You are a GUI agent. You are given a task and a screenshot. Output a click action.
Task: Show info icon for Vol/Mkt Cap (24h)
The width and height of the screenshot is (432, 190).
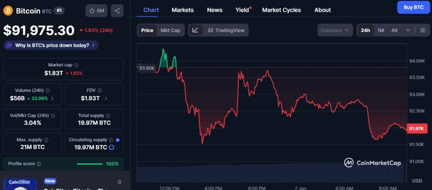(53, 116)
